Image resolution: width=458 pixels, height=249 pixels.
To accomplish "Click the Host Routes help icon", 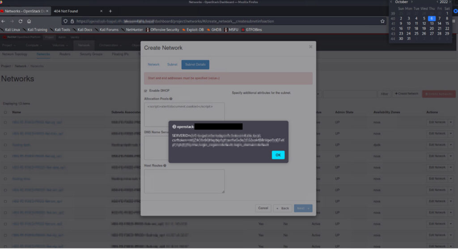I will point(165,166).
